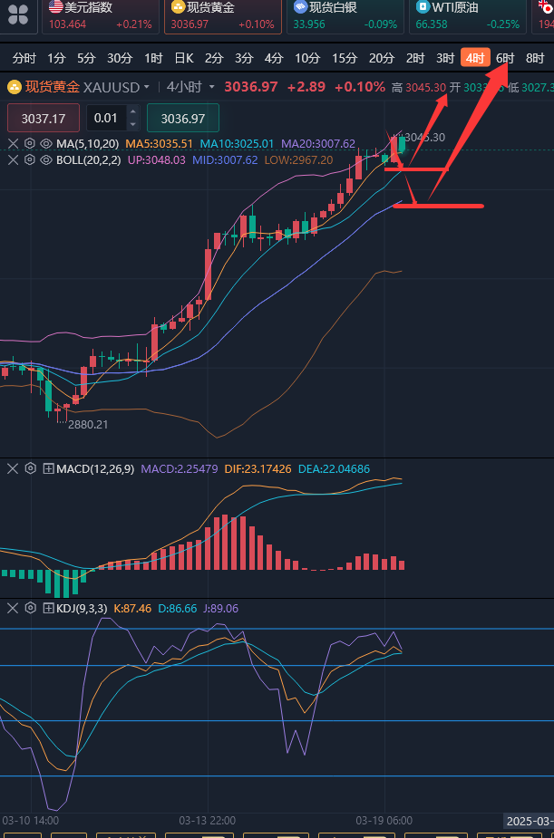Toggle MA indicator visibility eye icon
The width and height of the screenshot is (554, 838).
(x=46, y=143)
